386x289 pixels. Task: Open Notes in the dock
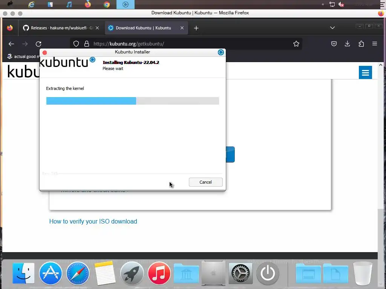[x=105, y=273]
